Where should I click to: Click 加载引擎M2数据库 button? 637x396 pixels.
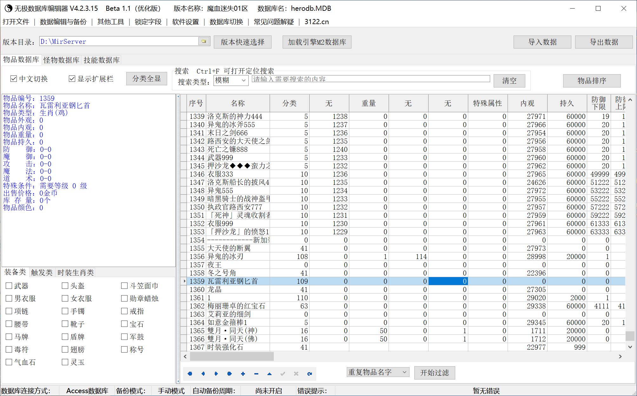coord(317,42)
